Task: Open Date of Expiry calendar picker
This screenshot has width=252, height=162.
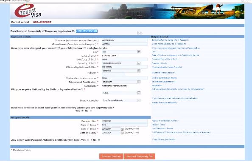Action: 122,133
